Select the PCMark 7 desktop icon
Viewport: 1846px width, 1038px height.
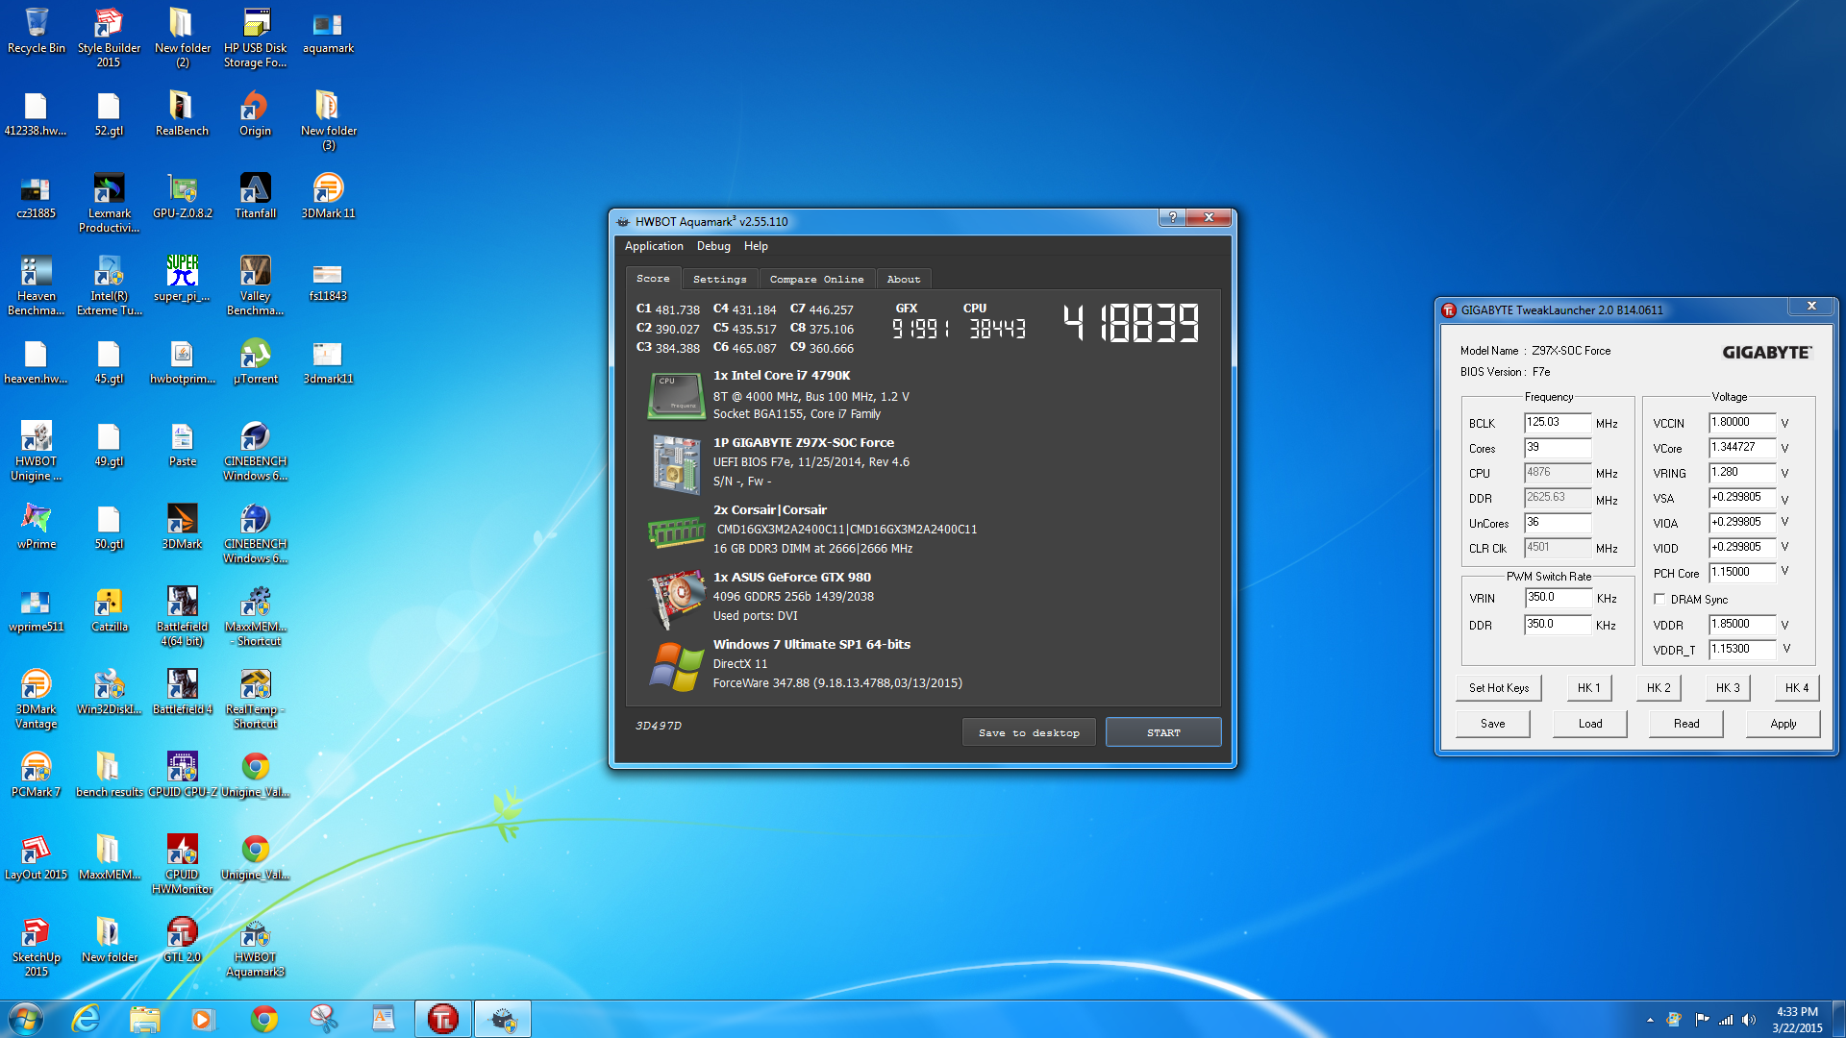coord(37,775)
